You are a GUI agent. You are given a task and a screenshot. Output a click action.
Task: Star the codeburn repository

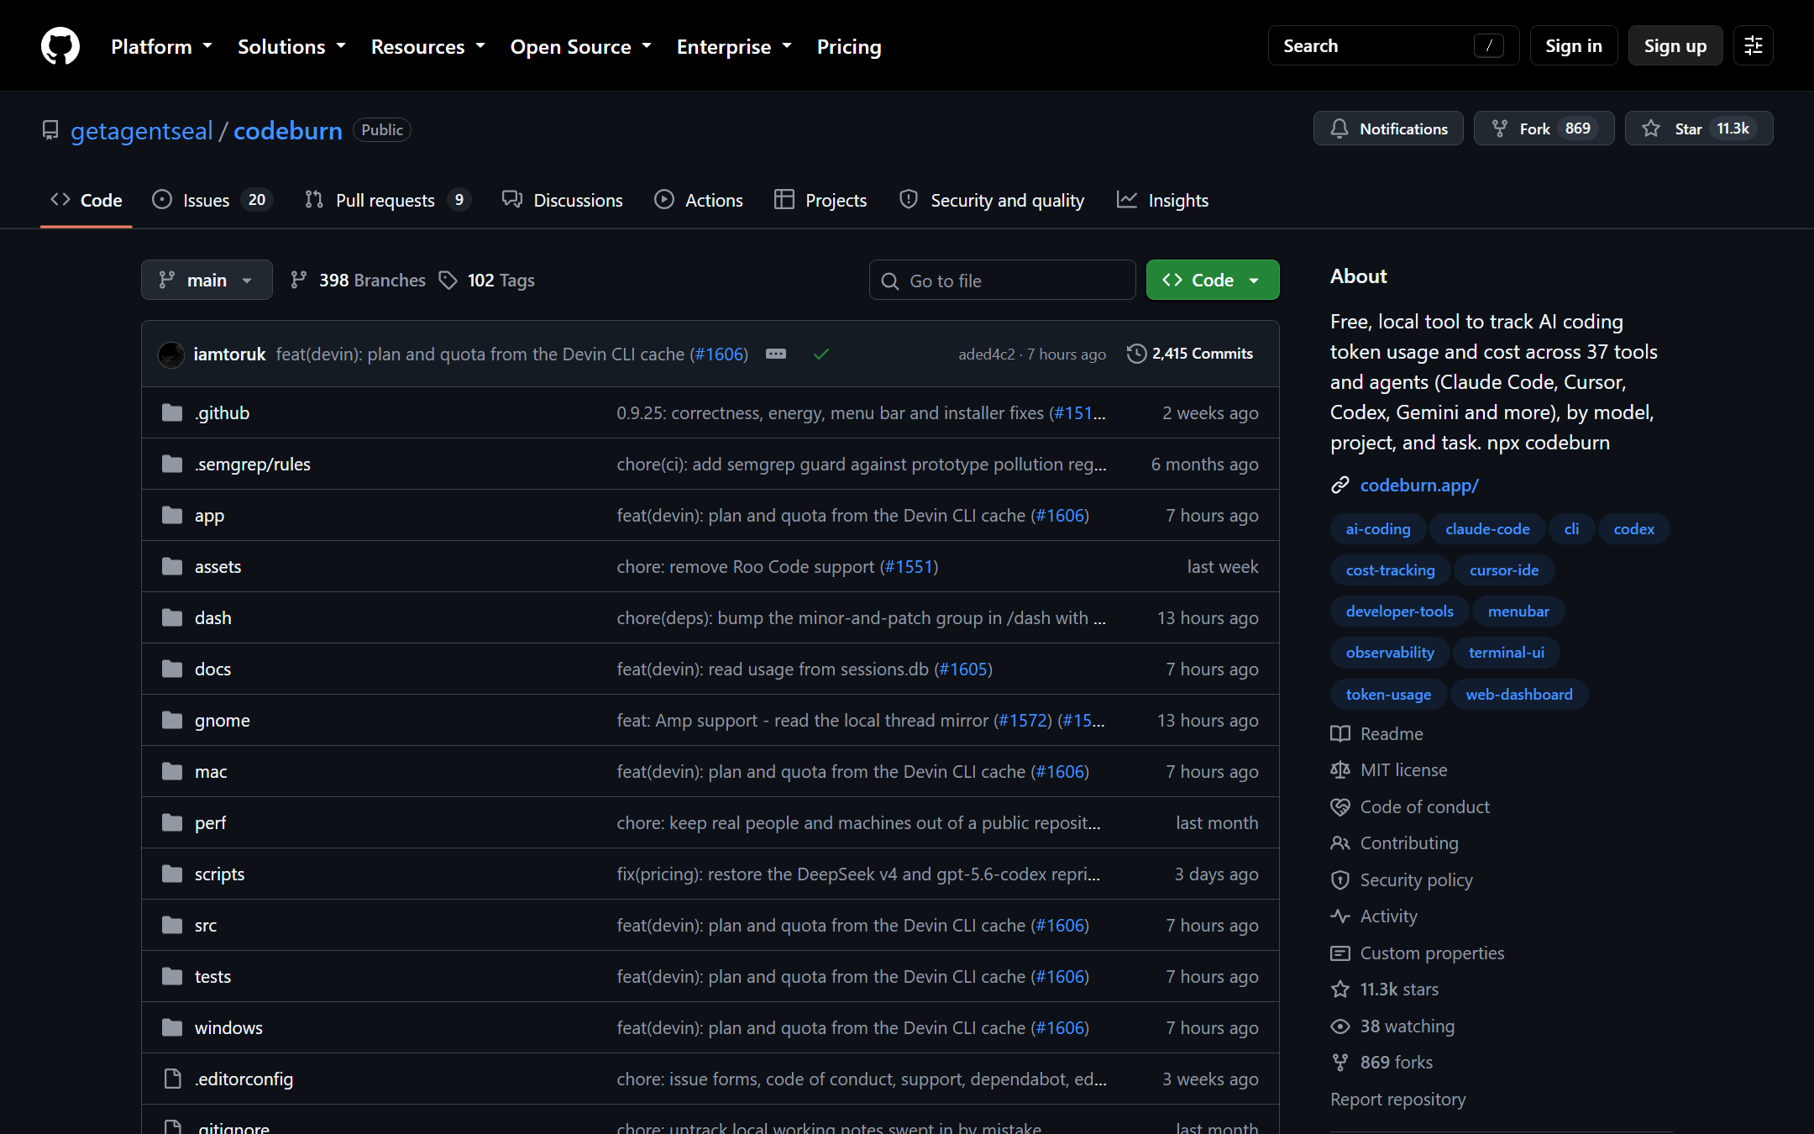click(1699, 129)
